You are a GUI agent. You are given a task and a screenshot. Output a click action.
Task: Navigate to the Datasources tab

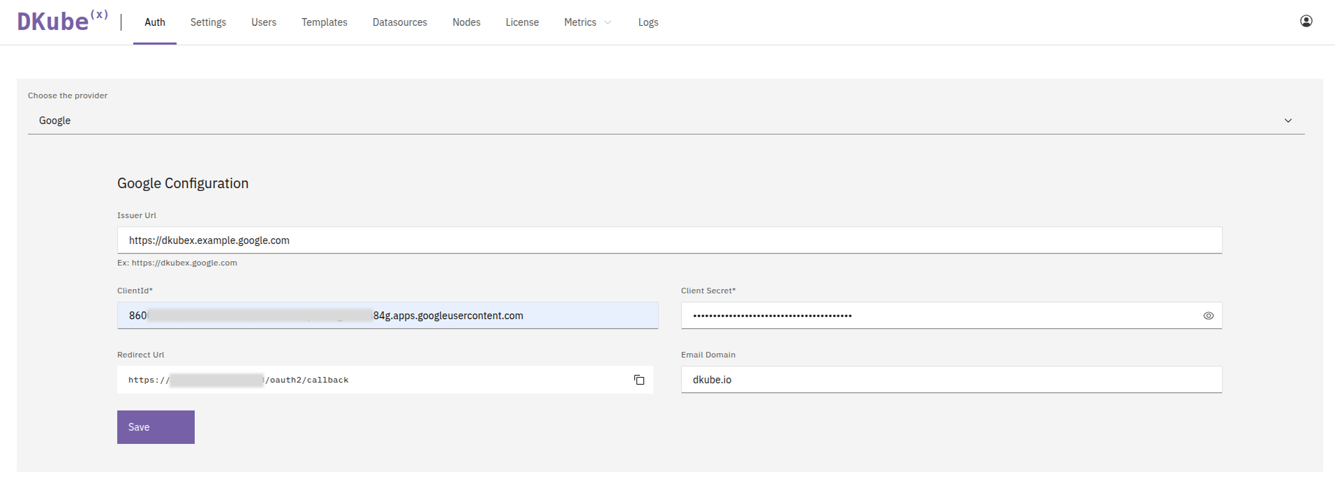click(399, 22)
